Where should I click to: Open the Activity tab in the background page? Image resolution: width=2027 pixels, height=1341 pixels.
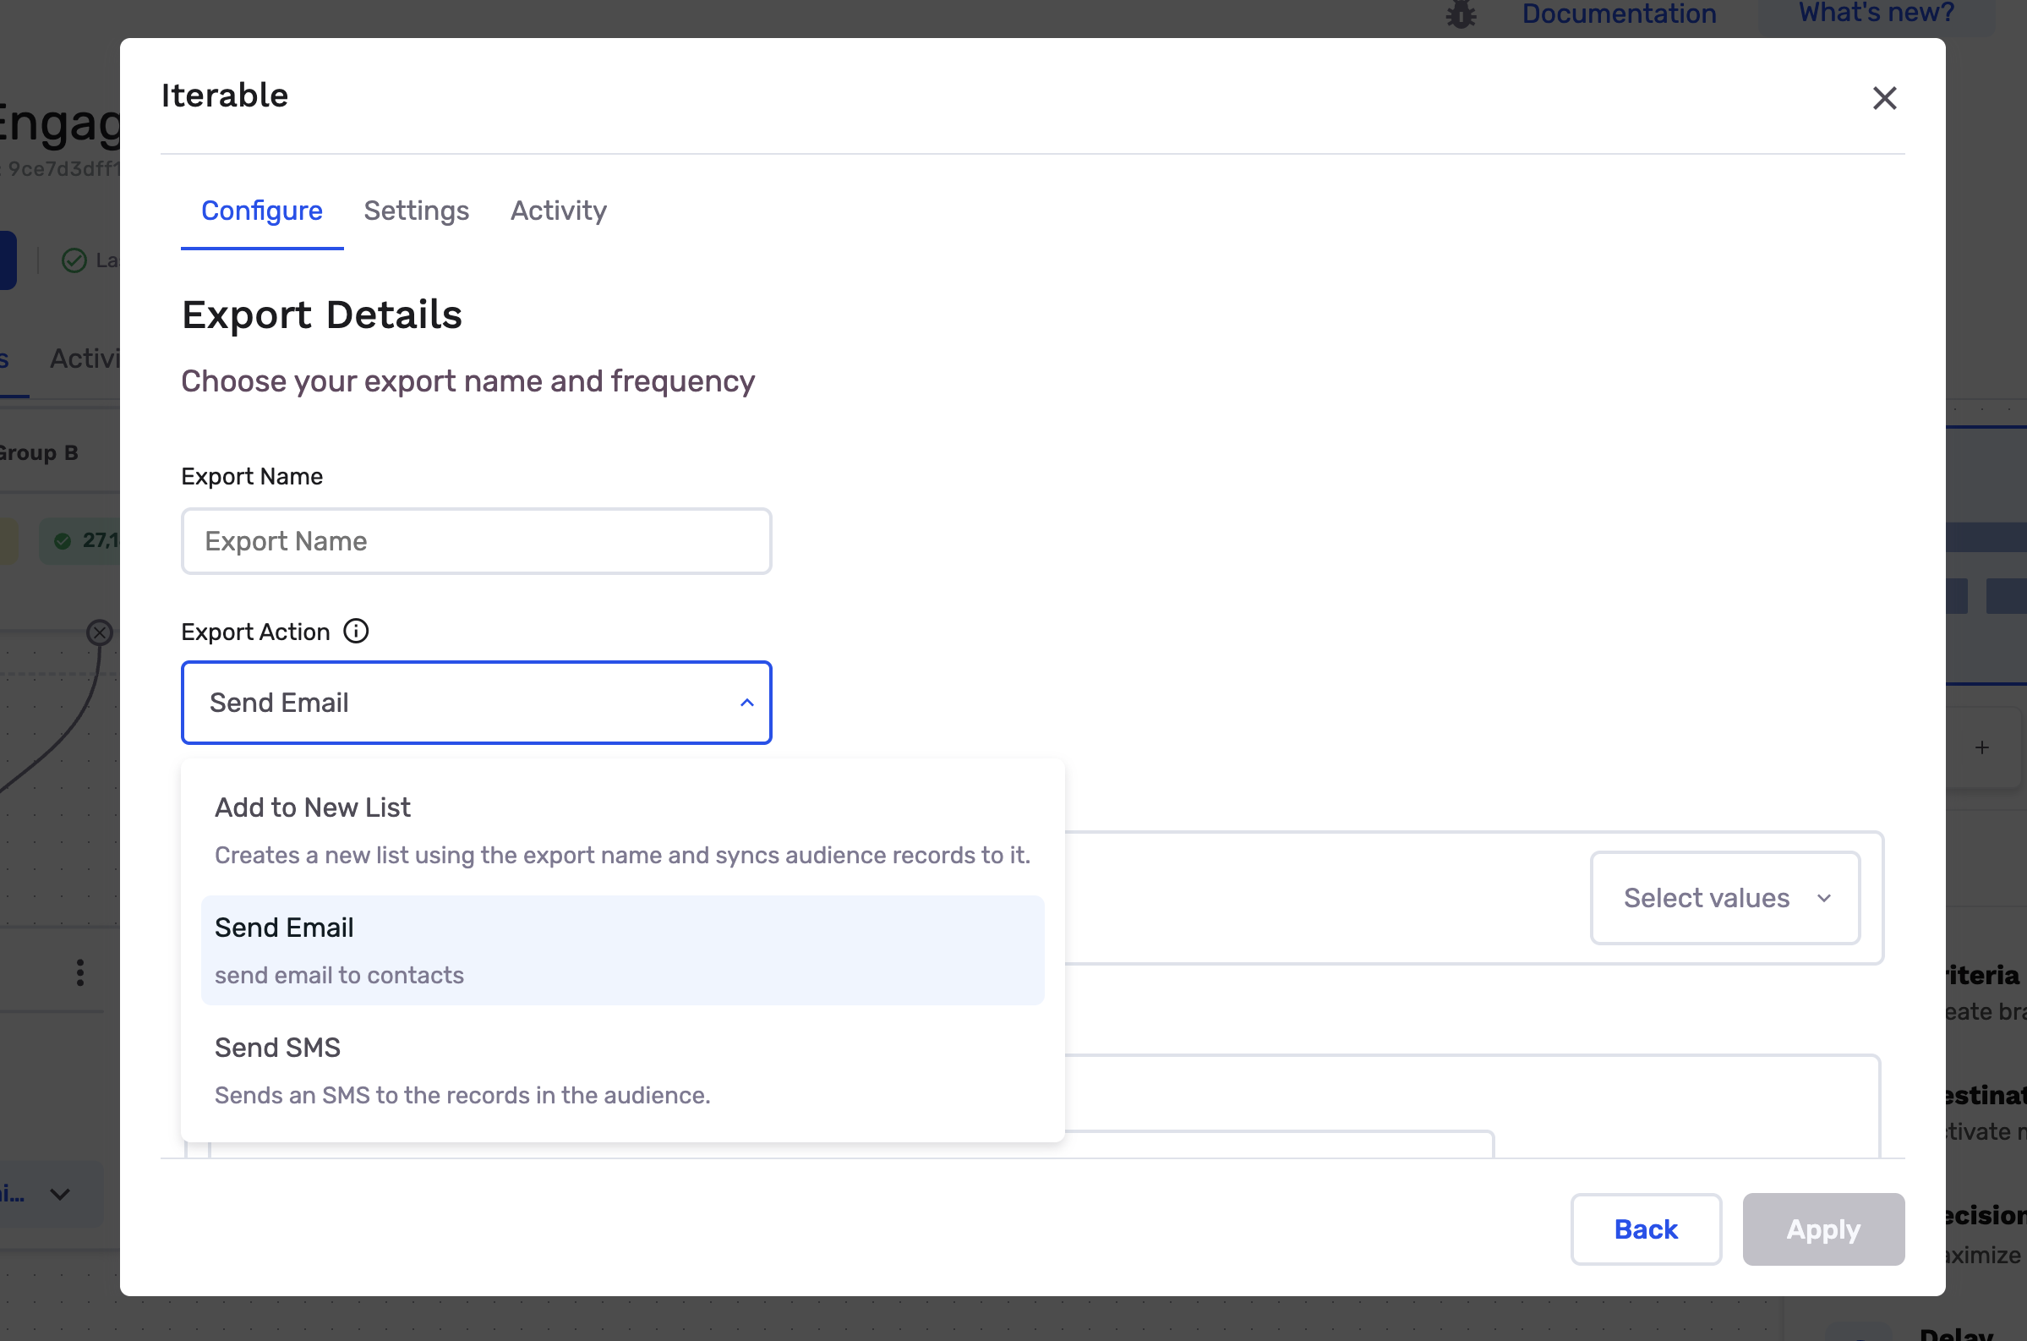click(84, 359)
